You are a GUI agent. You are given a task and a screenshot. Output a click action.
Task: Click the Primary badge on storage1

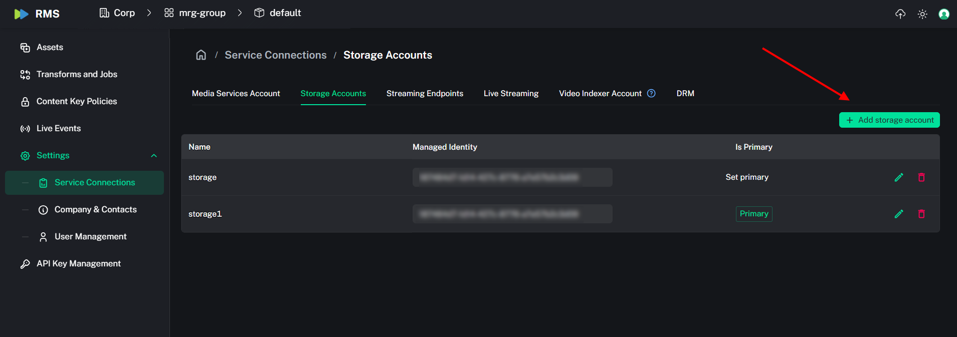(x=754, y=214)
